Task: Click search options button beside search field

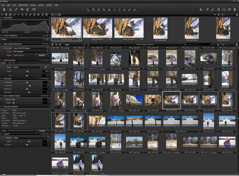Action: tap(212, 45)
